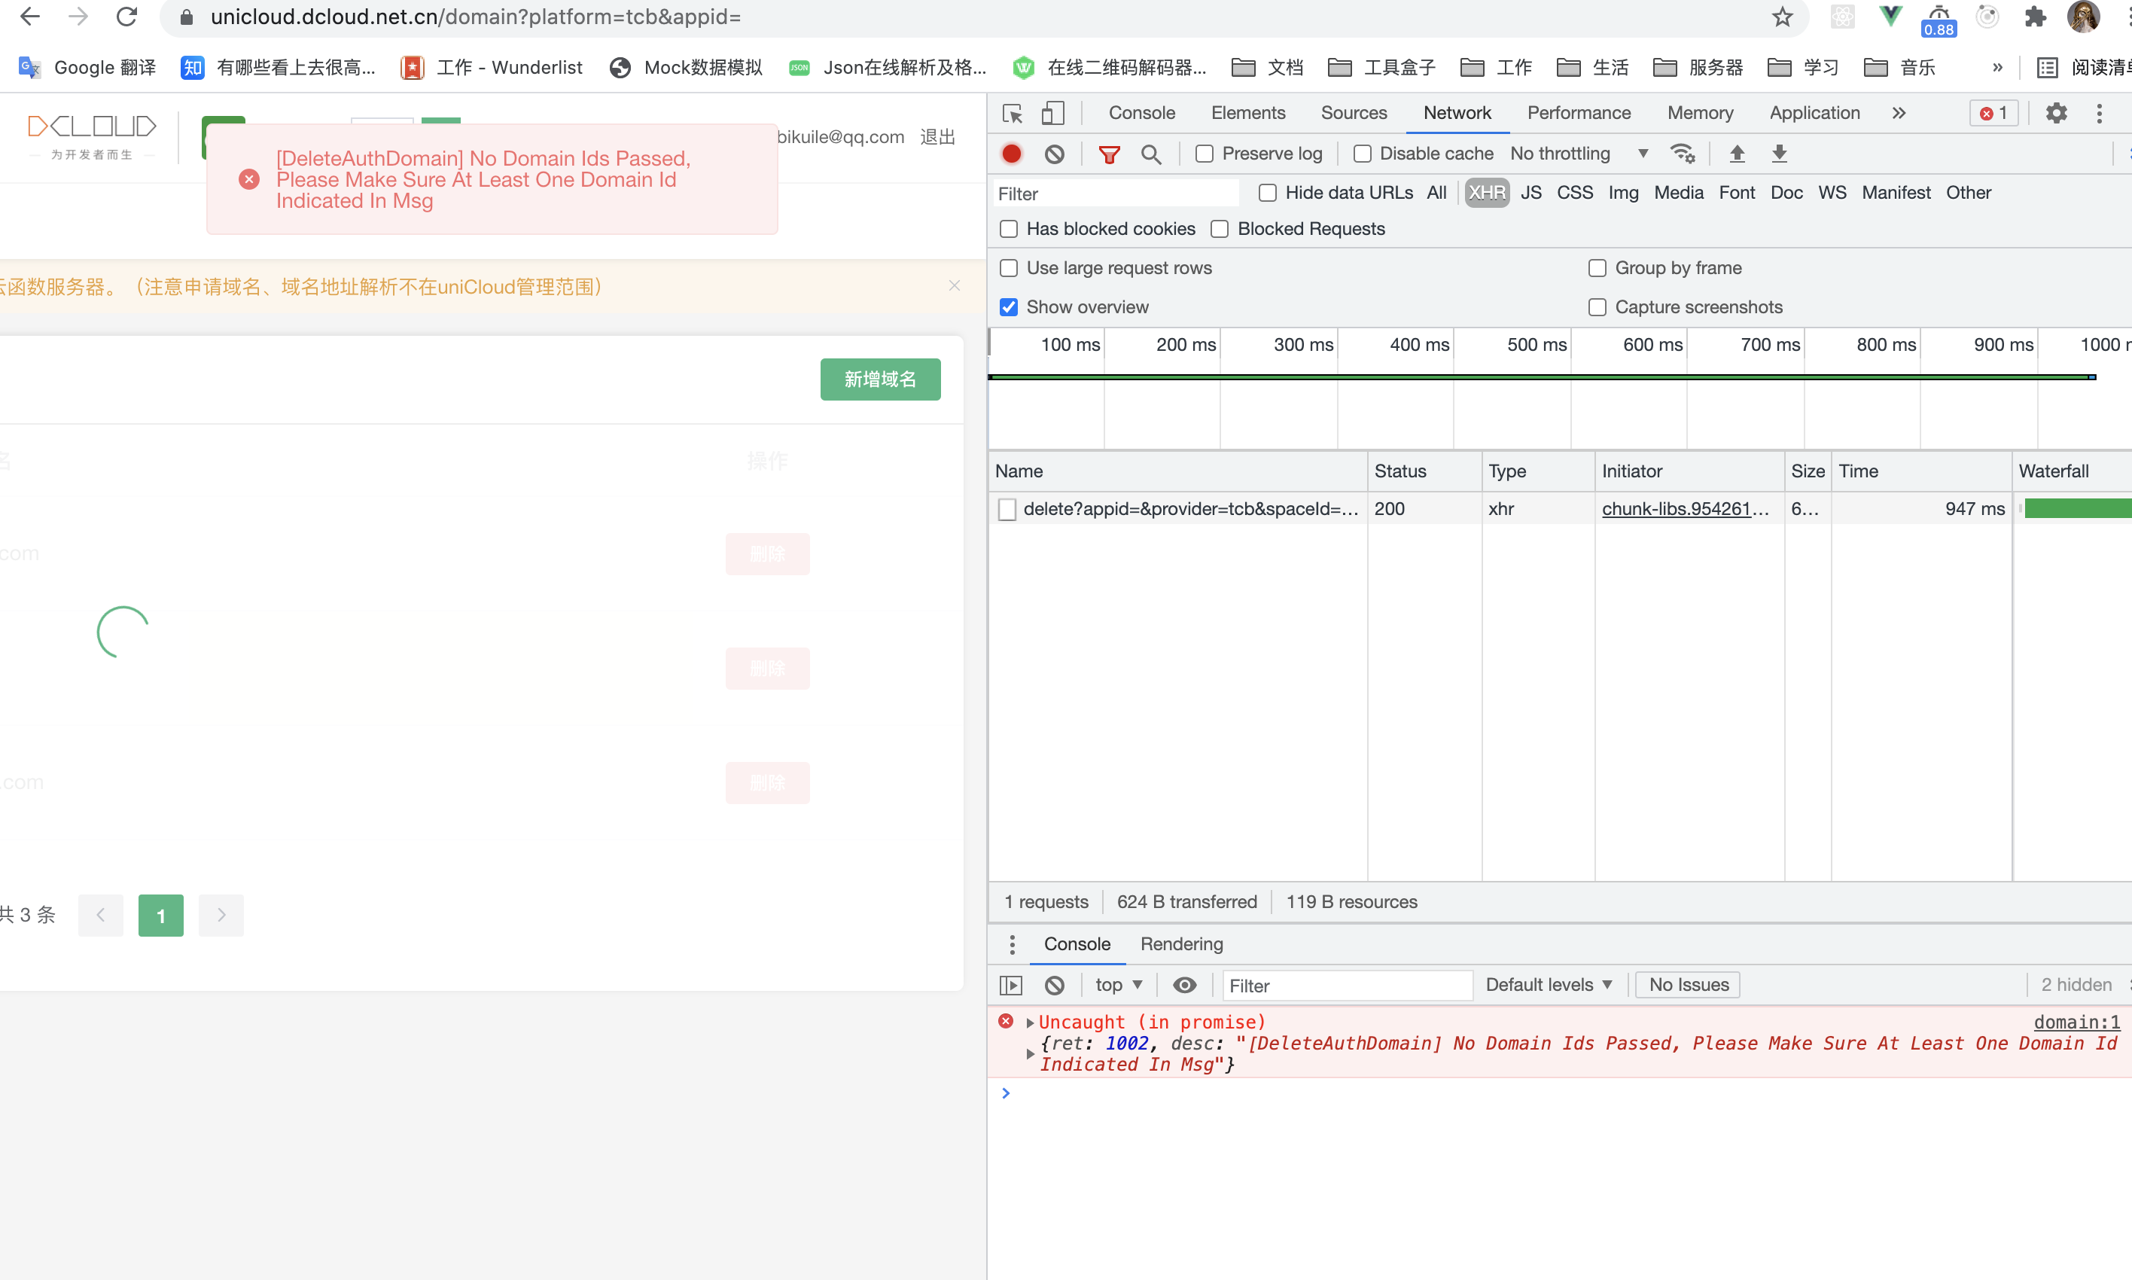Open the No throttling dropdown
Screen dimensions: 2132x1280
(x=1579, y=154)
